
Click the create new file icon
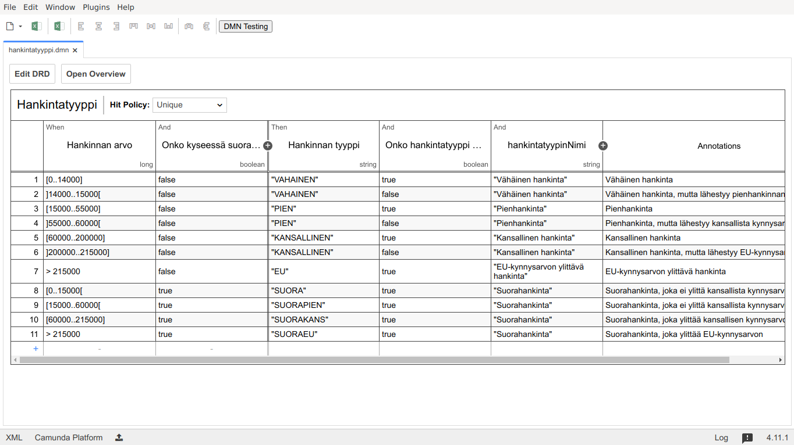point(10,26)
